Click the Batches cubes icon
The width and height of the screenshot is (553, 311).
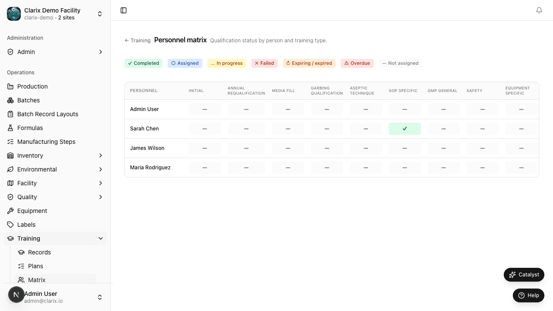(x=10, y=100)
